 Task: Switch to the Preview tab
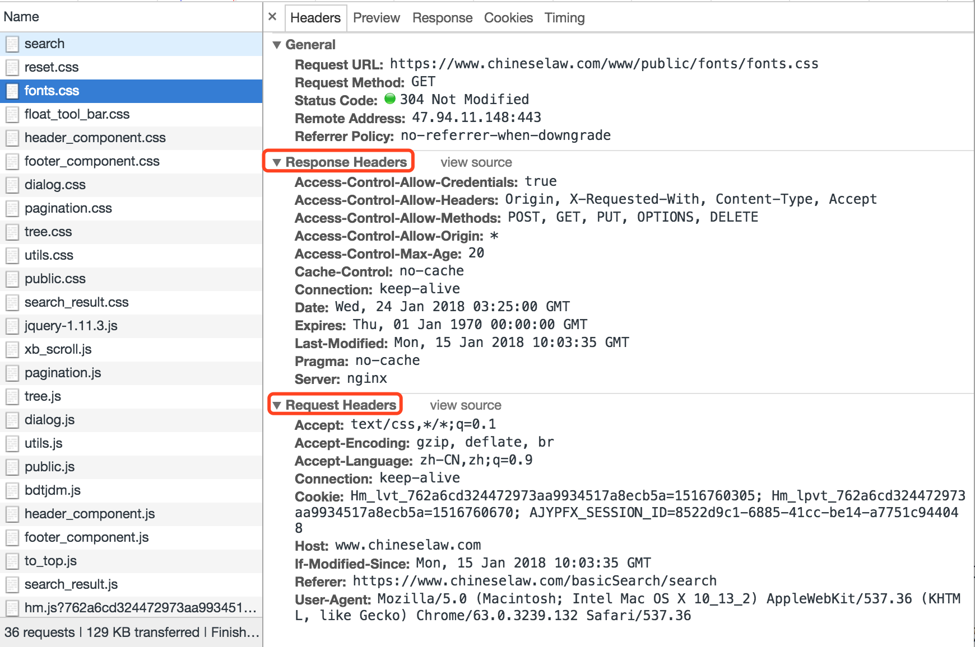(376, 18)
